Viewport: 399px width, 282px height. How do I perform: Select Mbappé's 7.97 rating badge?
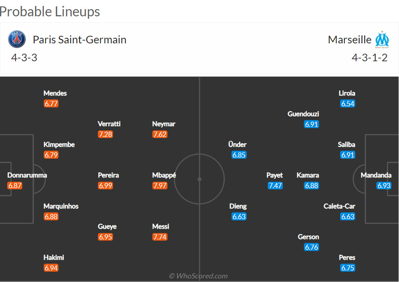[160, 186]
